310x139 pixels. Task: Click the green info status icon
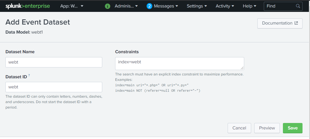[108, 6]
